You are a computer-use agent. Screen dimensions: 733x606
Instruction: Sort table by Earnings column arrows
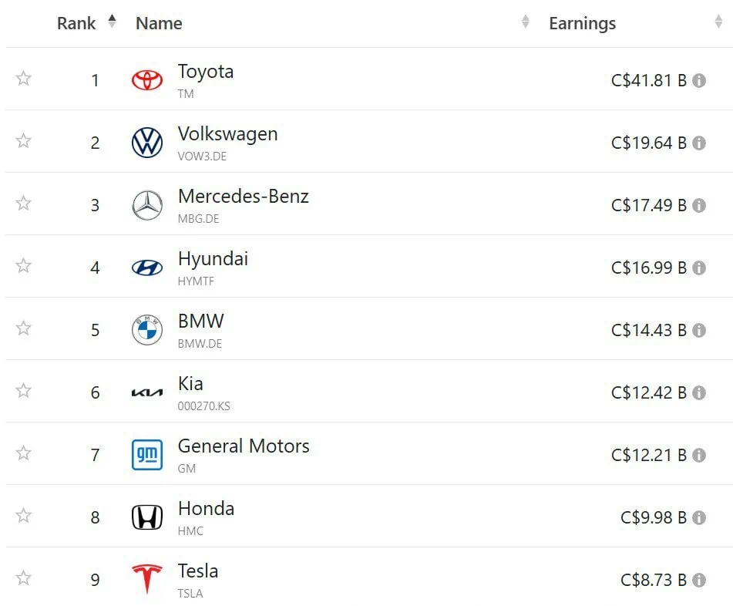(x=719, y=22)
